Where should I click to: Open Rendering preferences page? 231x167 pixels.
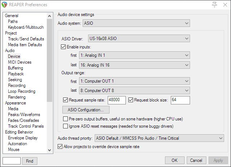pos(17,97)
